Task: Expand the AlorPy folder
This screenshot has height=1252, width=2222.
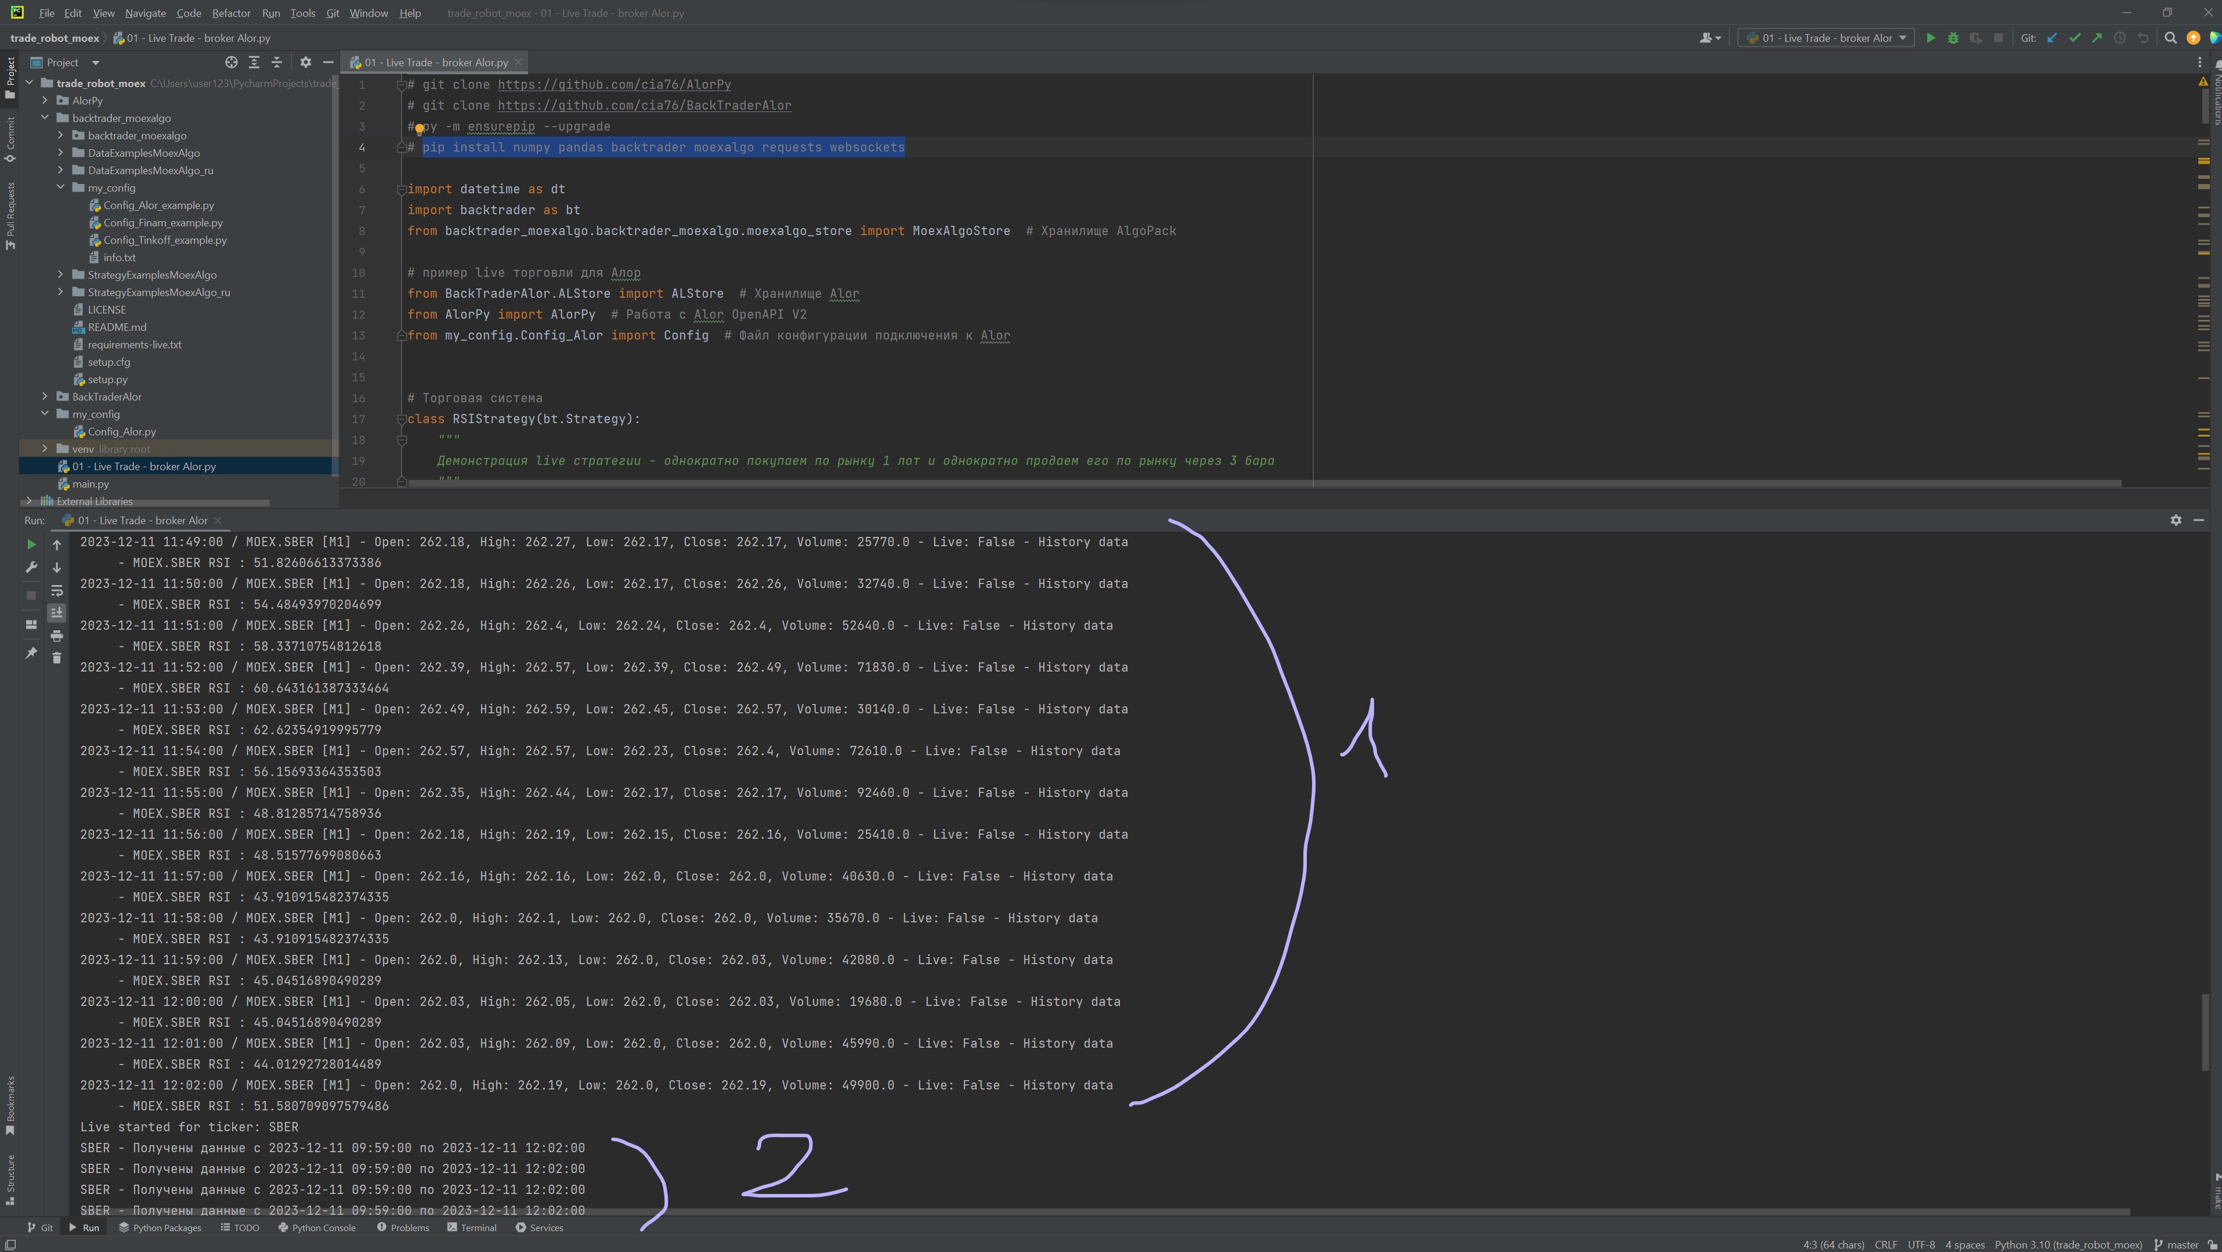Action: (45, 101)
